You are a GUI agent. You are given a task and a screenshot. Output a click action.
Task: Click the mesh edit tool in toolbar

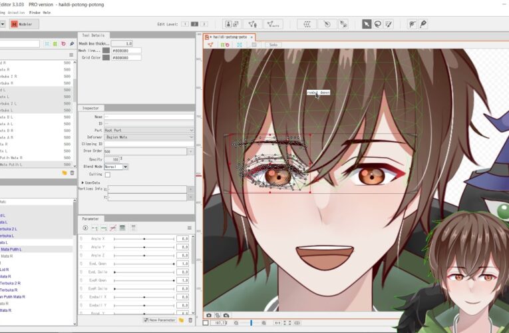click(x=307, y=24)
